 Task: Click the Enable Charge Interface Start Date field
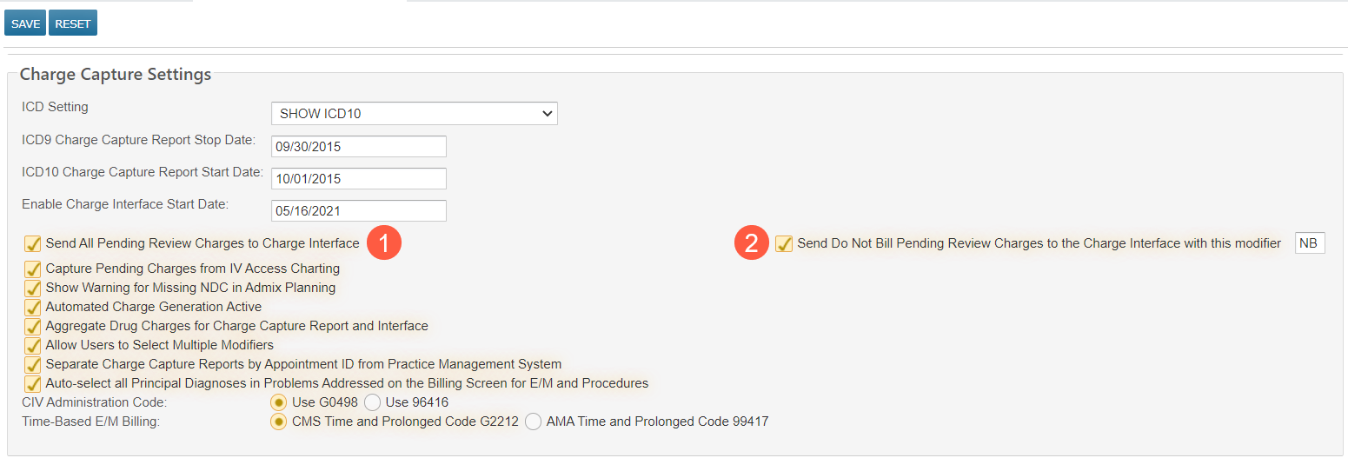(358, 210)
